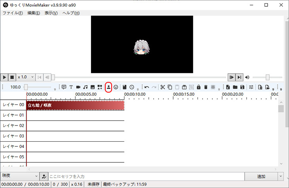Add an image item with picture icon
The image size is (289, 188).
click(93, 87)
